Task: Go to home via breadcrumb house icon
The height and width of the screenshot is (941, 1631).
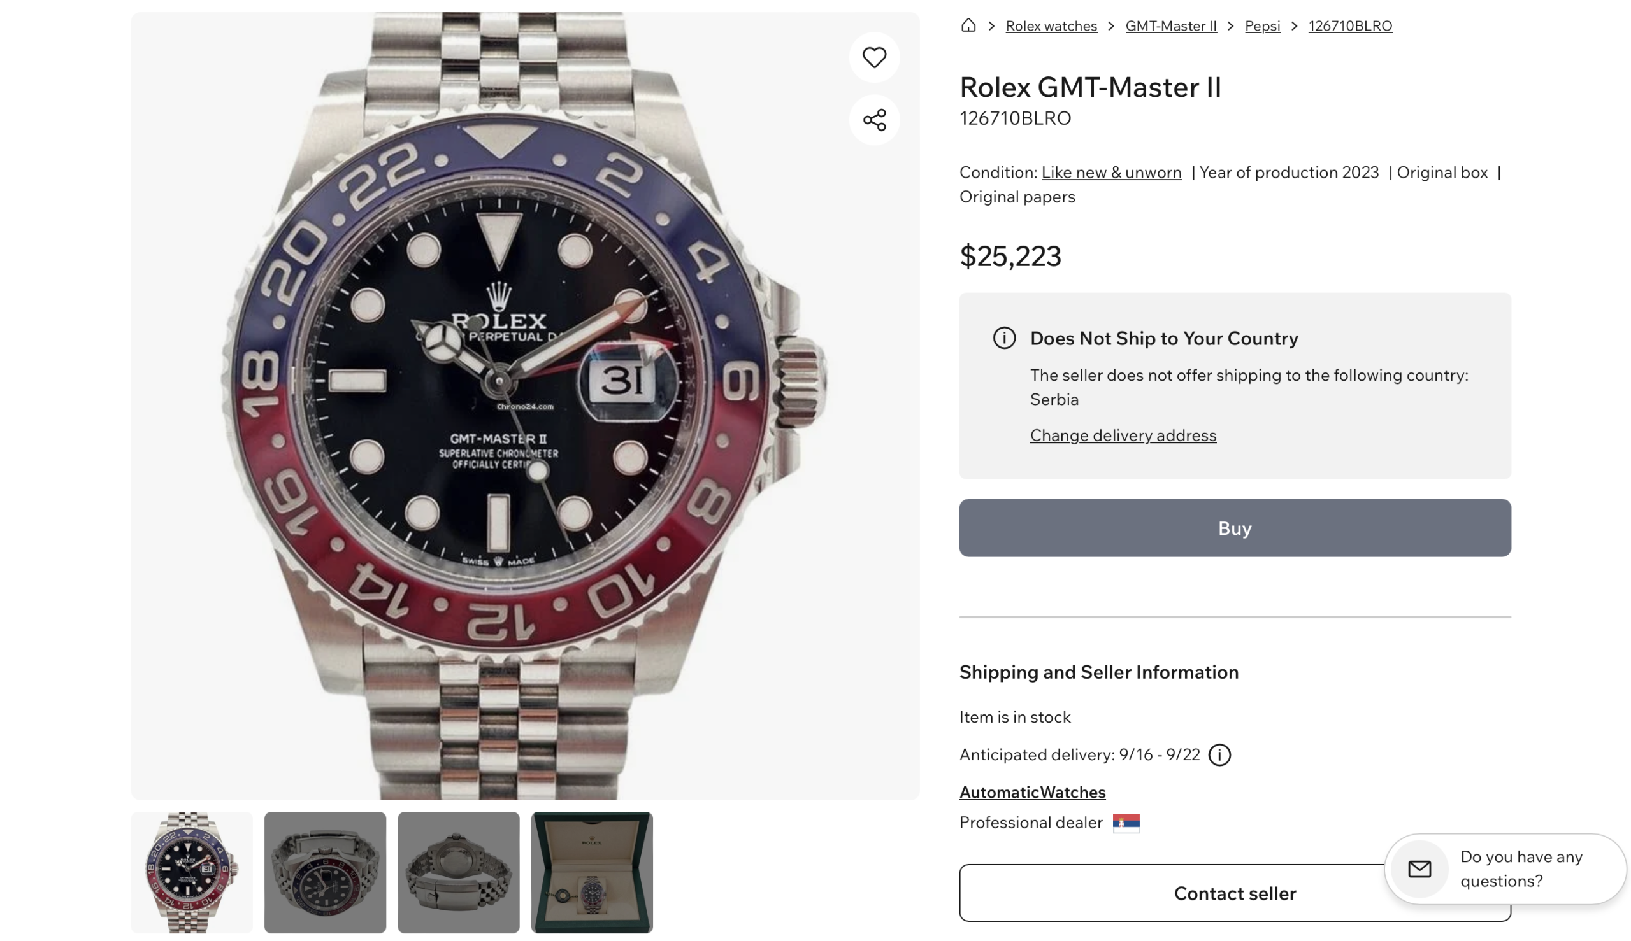Action: tap(968, 25)
